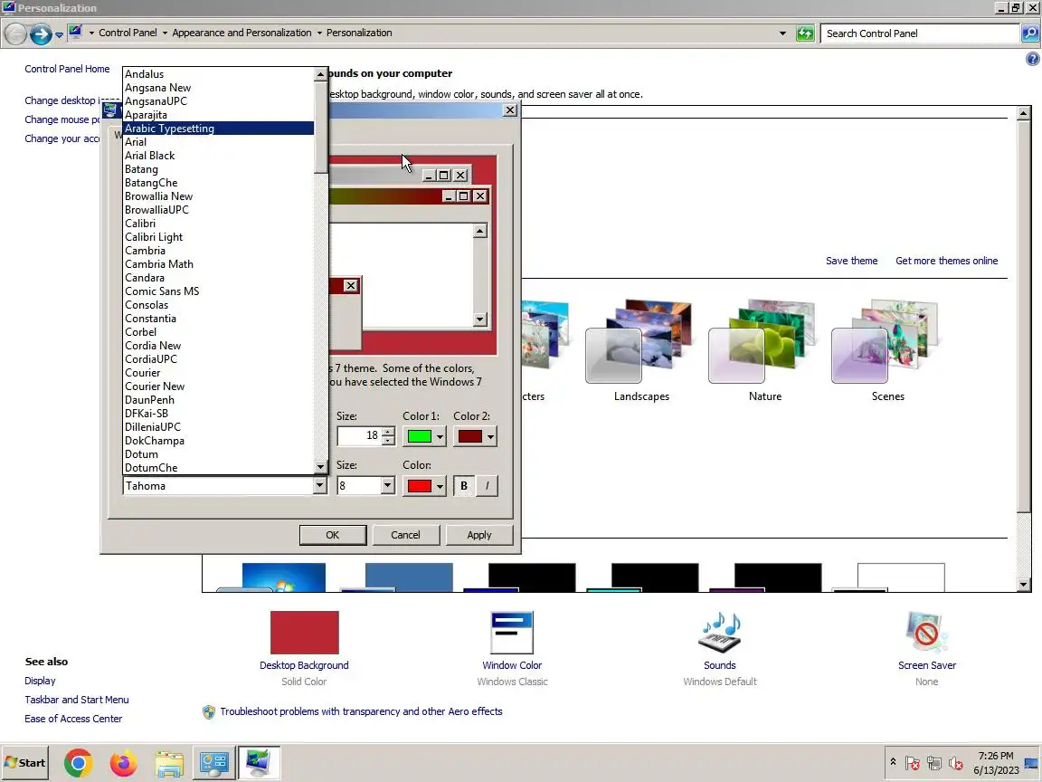Toggle the Bold B button

464,486
